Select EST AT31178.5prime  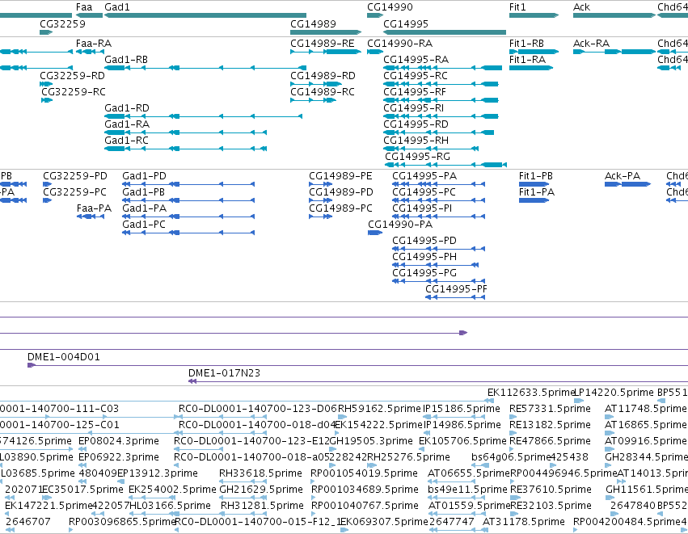[523, 522]
